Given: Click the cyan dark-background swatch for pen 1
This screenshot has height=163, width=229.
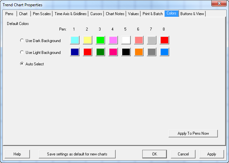Looking at the screenshot, I should [x=75, y=40].
